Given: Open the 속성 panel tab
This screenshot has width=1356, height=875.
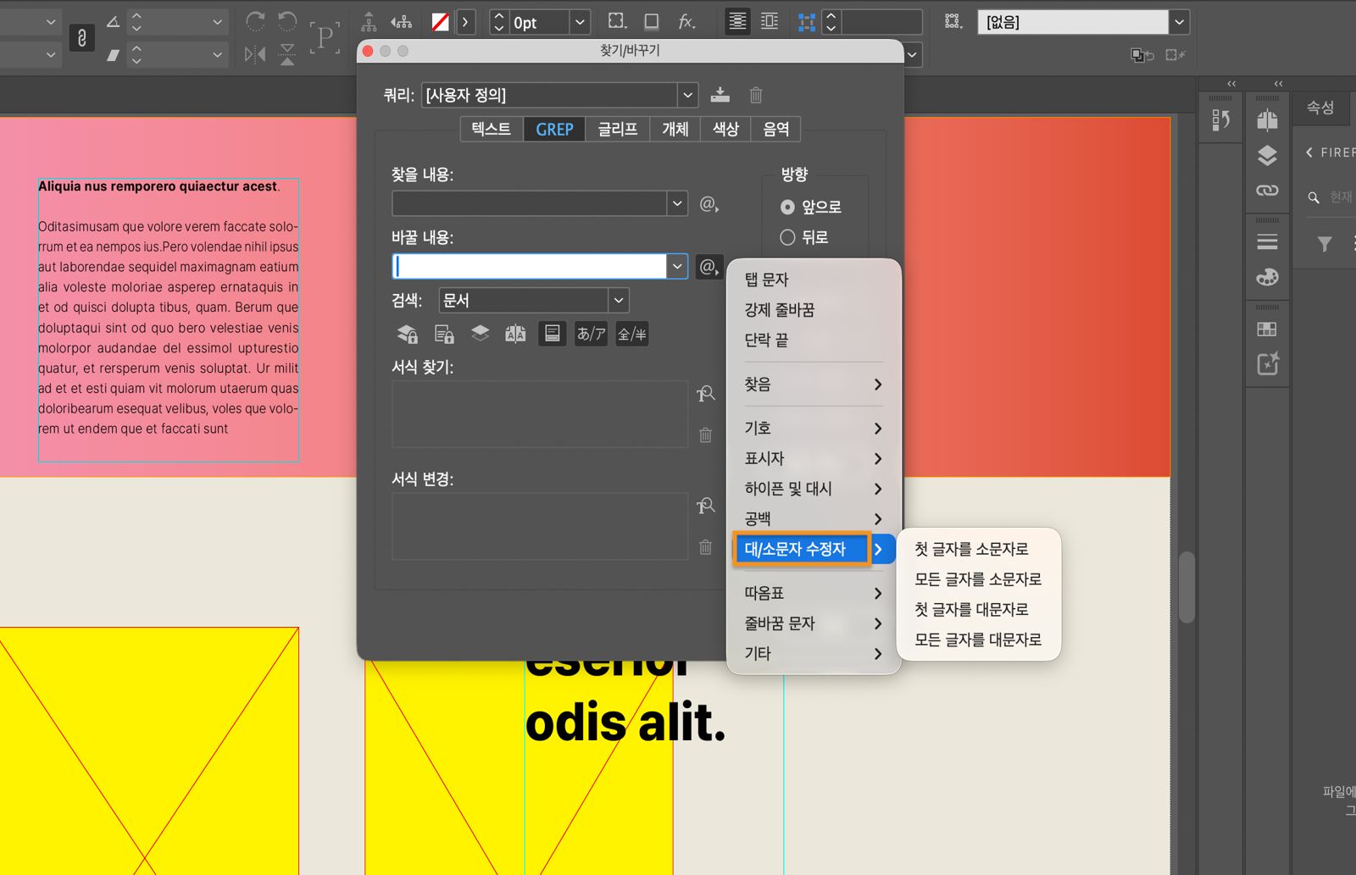Looking at the screenshot, I should pos(1320,108).
